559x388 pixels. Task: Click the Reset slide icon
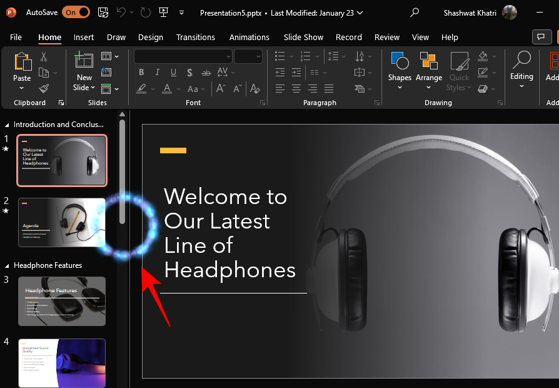[106, 73]
